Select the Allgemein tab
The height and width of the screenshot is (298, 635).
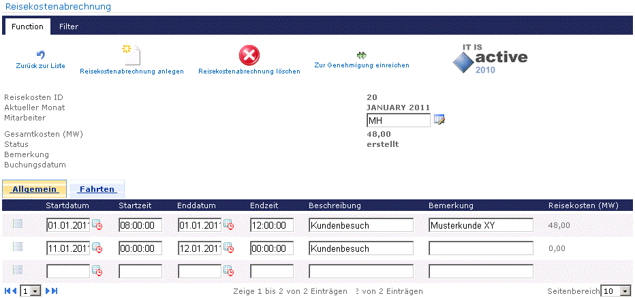click(34, 189)
